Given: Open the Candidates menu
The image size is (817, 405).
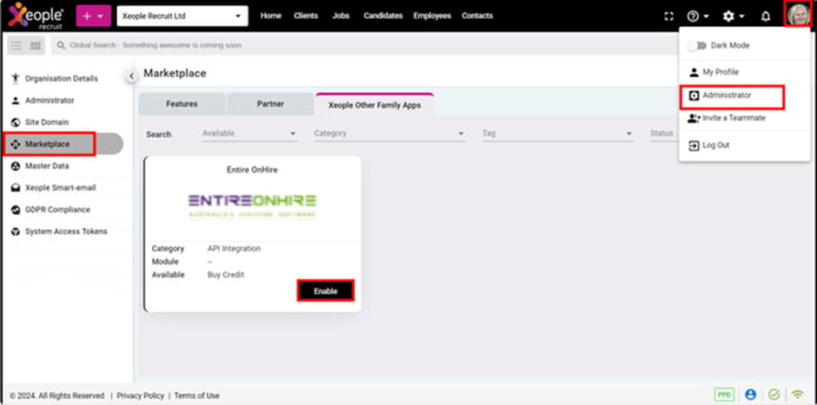Looking at the screenshot, I should click(x=383, y=16).
